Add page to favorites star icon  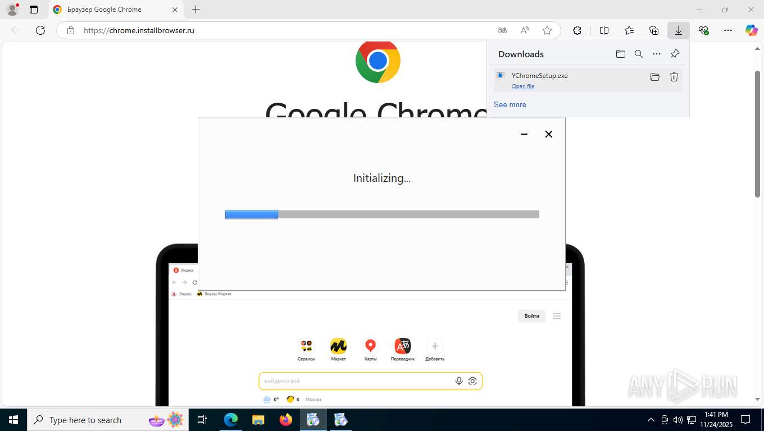(x=547, y=30)
